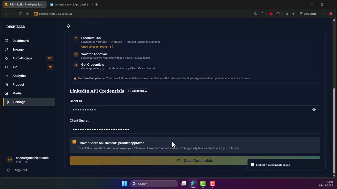Focus the Client ID input field

tap(195, 110)
